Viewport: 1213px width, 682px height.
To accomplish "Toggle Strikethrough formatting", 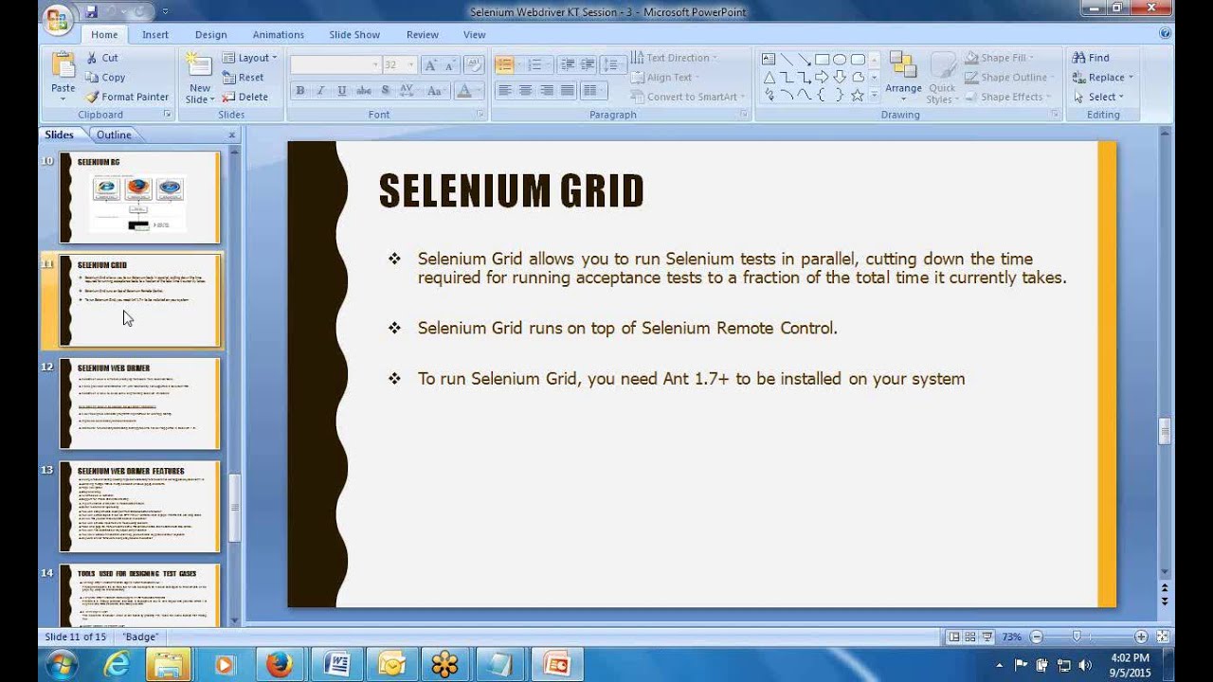I will (x=364, y=91).
